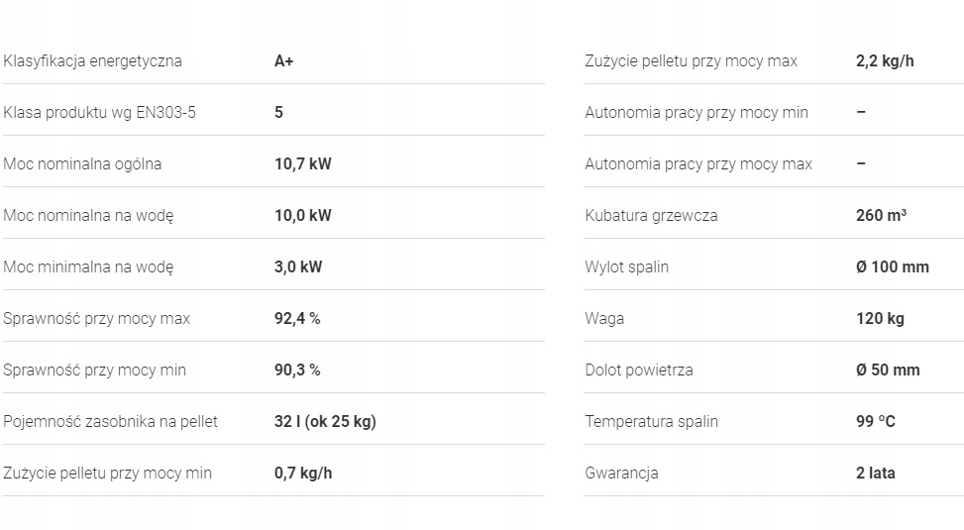This screenshot has height=530, width=964.
Task: Click the 'Klasyfikacja energetyczna' label
Action: [92, 61]
